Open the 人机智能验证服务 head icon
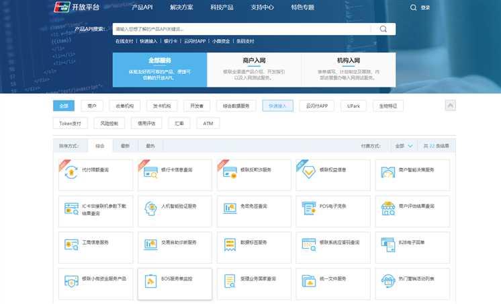 [x=150, y=208]
